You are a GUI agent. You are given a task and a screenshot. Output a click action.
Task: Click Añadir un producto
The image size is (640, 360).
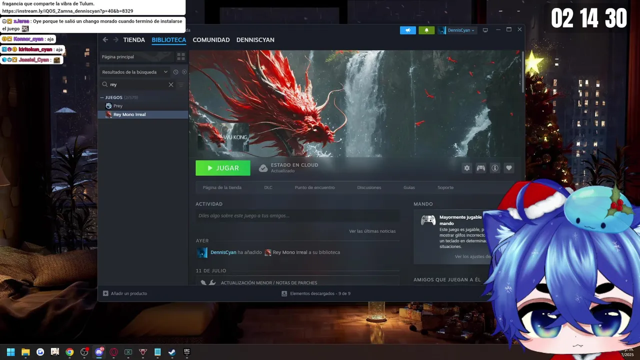125,293
